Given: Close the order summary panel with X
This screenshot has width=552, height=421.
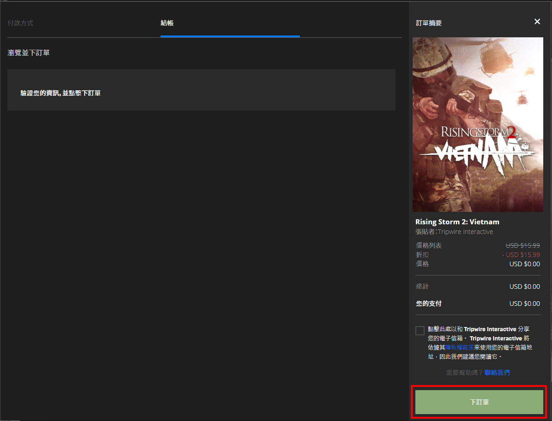Looking at the screenshot, I should tap(537, 22).
